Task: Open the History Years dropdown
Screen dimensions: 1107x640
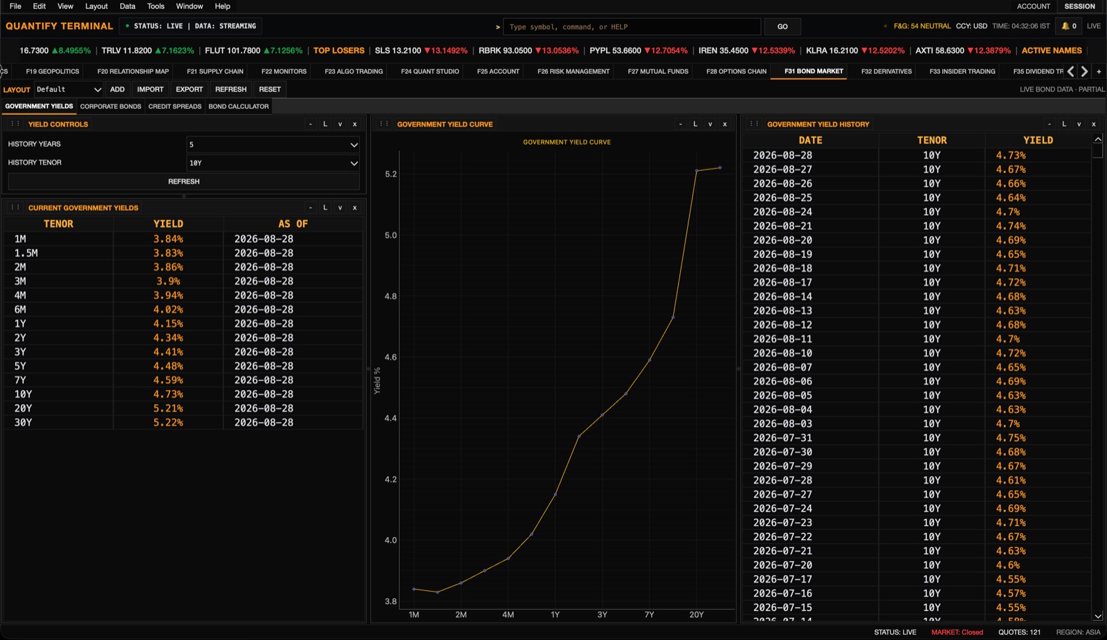Action: 273,145
